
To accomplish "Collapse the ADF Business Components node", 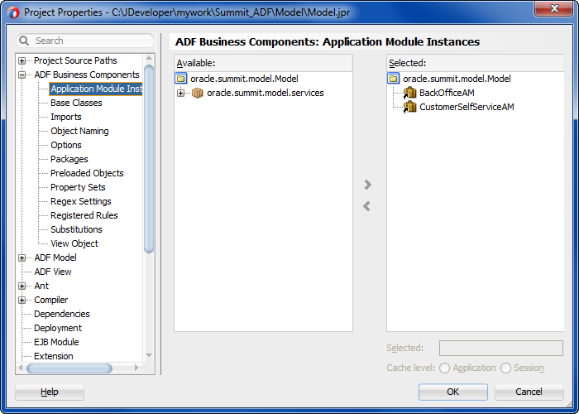I will pyautogui.click(x=22, y=75).
